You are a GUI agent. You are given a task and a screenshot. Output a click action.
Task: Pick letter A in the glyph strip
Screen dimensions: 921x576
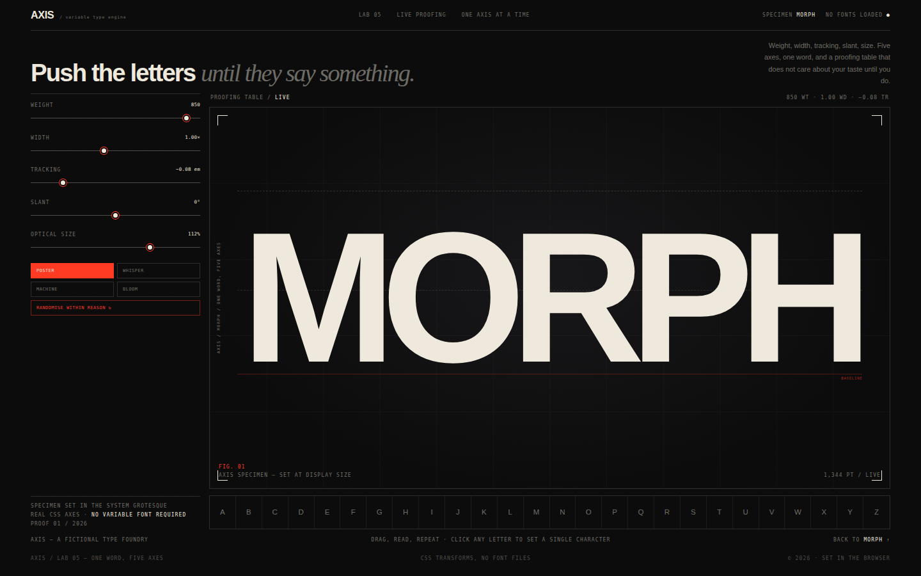pos(223,512)
